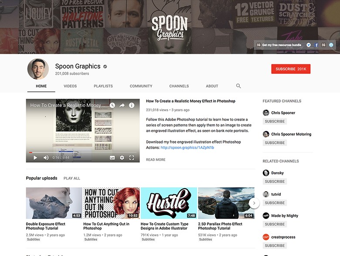Click Made by Mighty channel avatar

[x=266, y=216]
